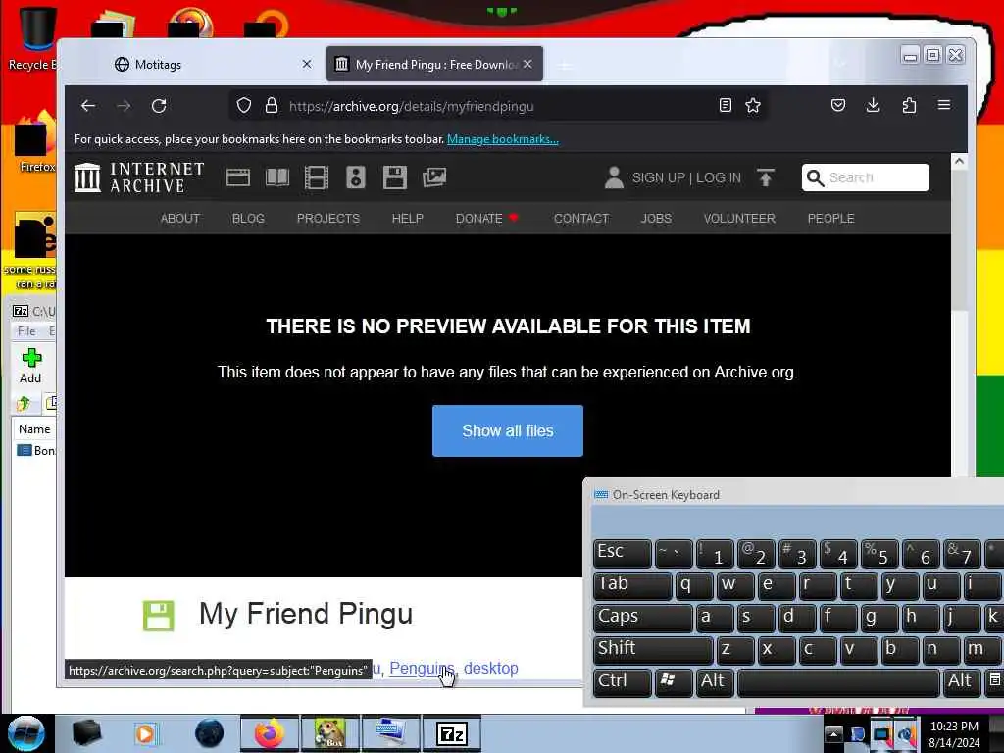The width and height of the screenshot is (1004, 753).
Task: Click the Archive search input field
Action: [x=865, y=177]
